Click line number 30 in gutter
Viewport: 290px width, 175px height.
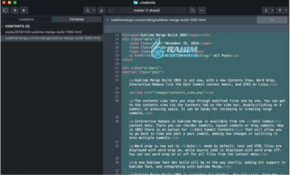117,121
